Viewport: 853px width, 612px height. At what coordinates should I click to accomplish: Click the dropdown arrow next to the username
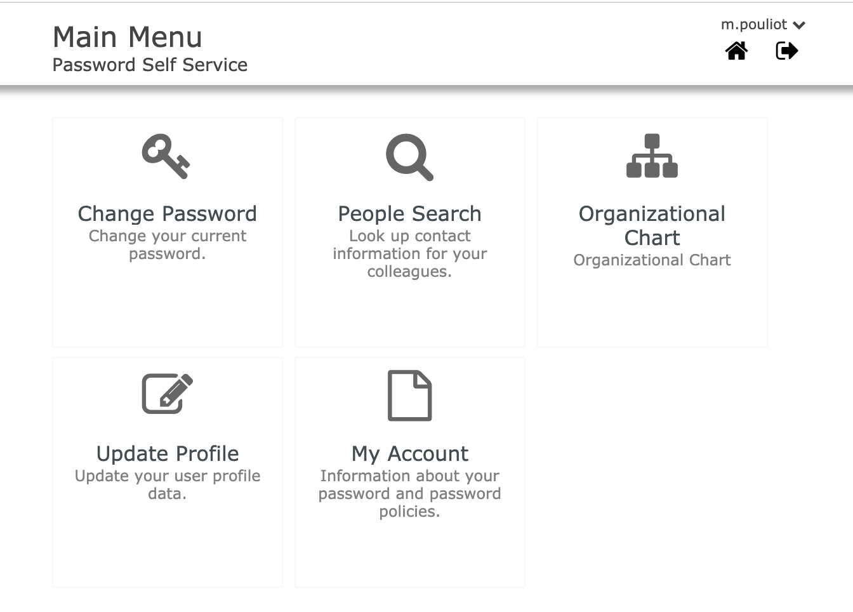pos(798,25)
